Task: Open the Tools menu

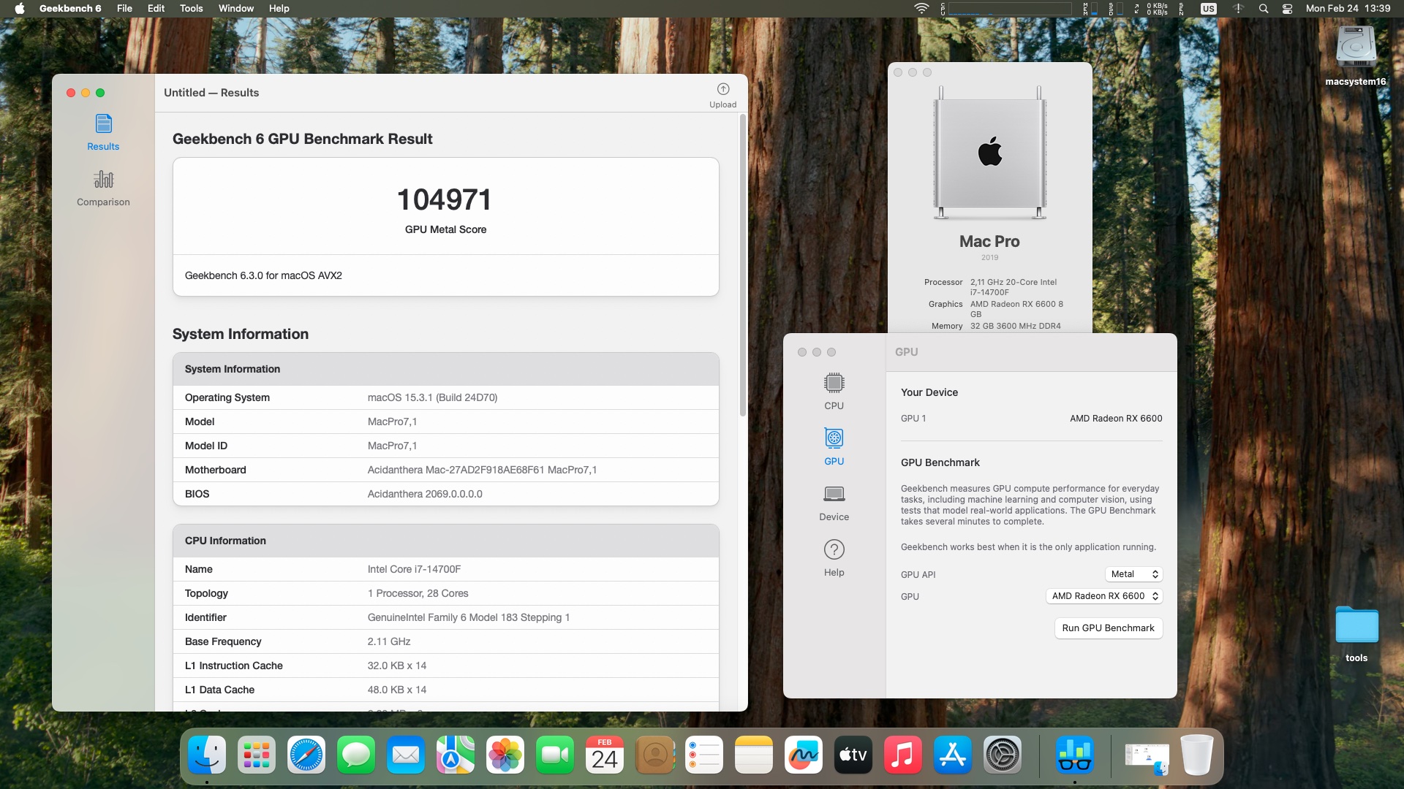Action: tap(191, 9)
